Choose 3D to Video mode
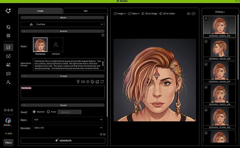The height and width of the screenshot is (148, 240). pyautogui.click(x=167, y=14)
